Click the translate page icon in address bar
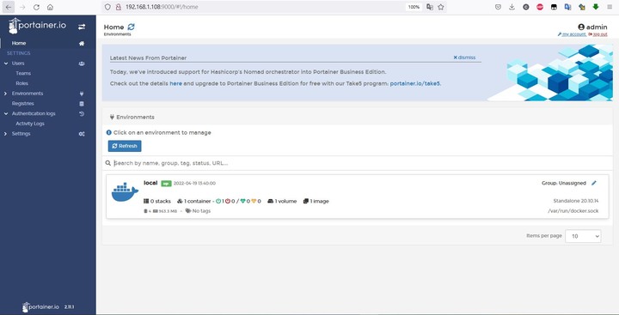Image resolution: width=619 pixels, height=315 pixels. 430,7
